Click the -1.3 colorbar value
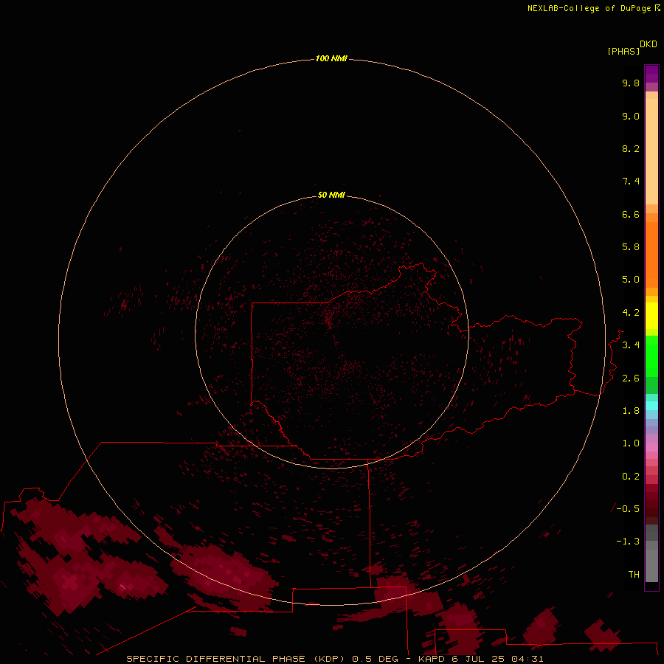This screenshot has width=664, height=664. 628,542
